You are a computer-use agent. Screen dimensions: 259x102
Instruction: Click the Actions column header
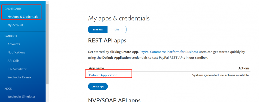pos(244,68)
